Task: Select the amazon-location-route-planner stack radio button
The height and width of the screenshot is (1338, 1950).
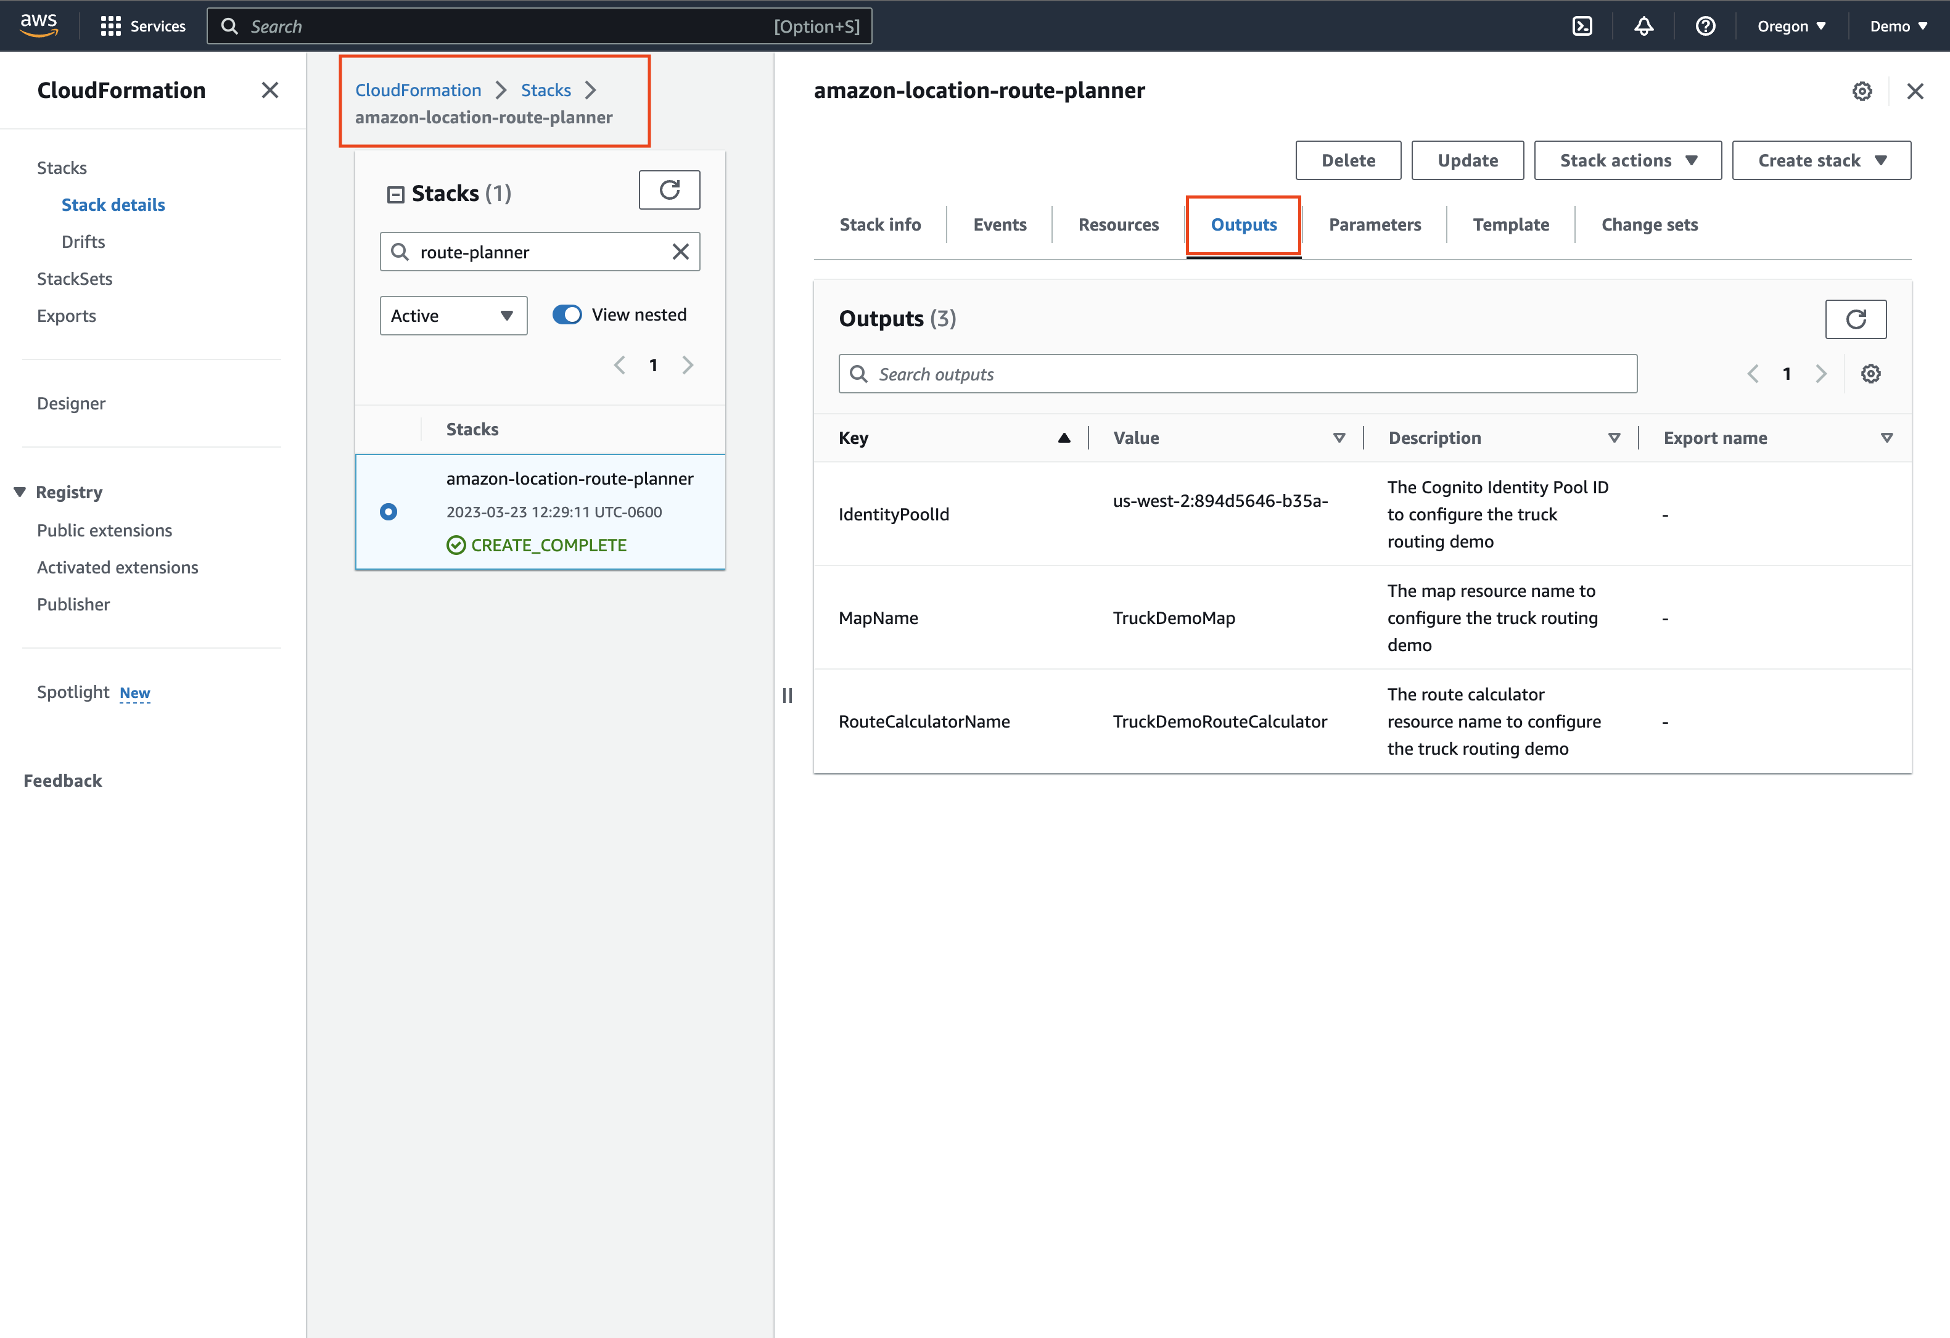Action: point(388,512)
